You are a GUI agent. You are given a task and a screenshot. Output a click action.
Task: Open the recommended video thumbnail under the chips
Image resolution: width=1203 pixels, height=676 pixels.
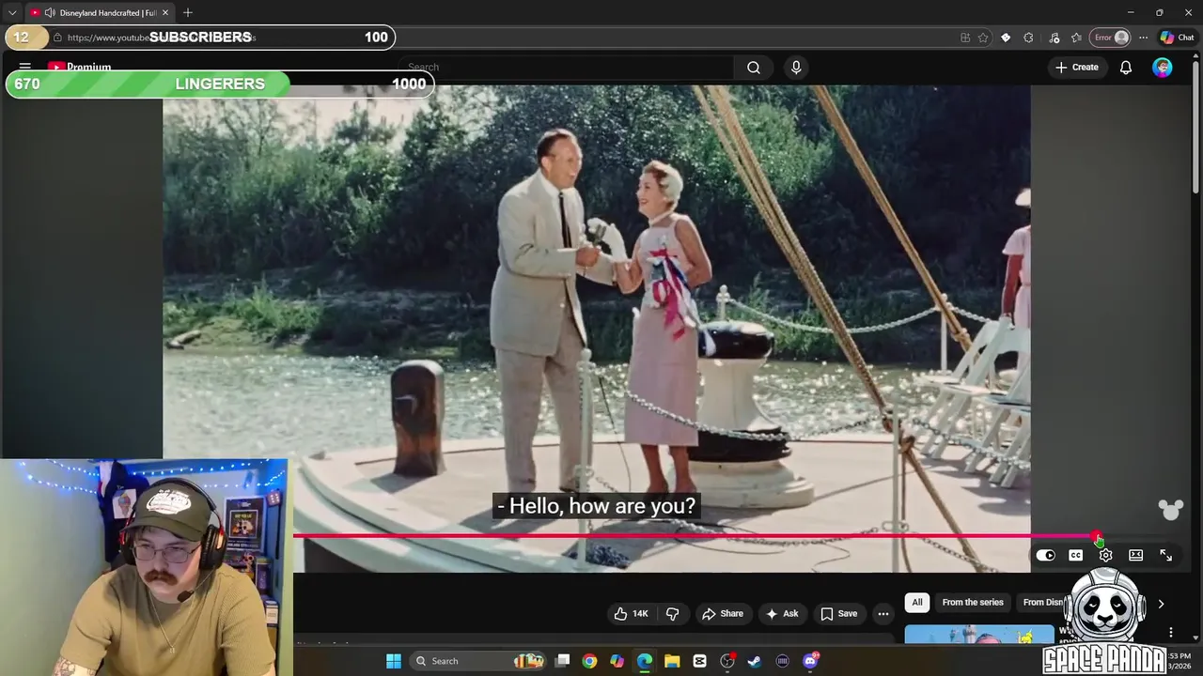tap(979, 636)
